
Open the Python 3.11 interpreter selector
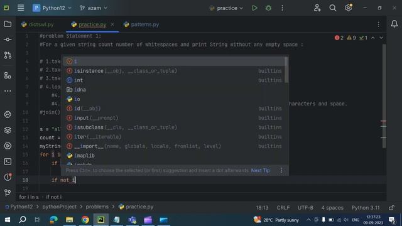click(x=366, y=208)
